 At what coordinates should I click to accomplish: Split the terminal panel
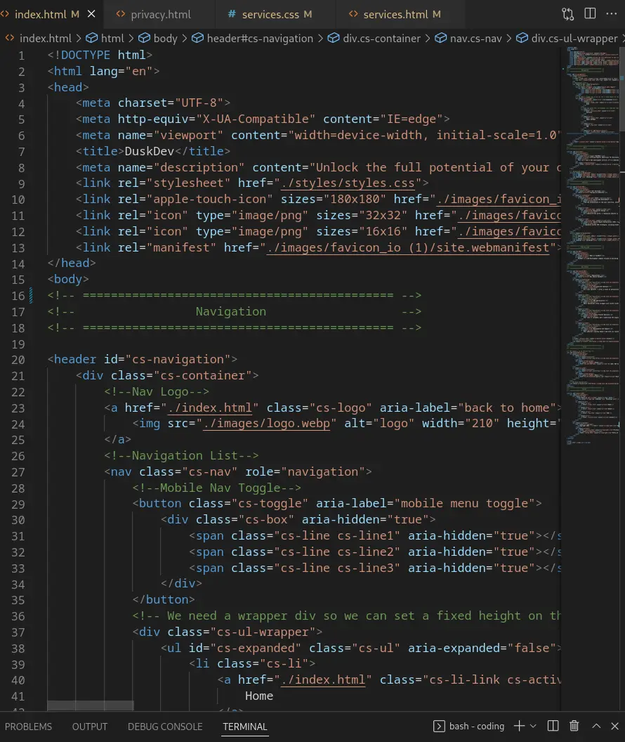(553, 726)
